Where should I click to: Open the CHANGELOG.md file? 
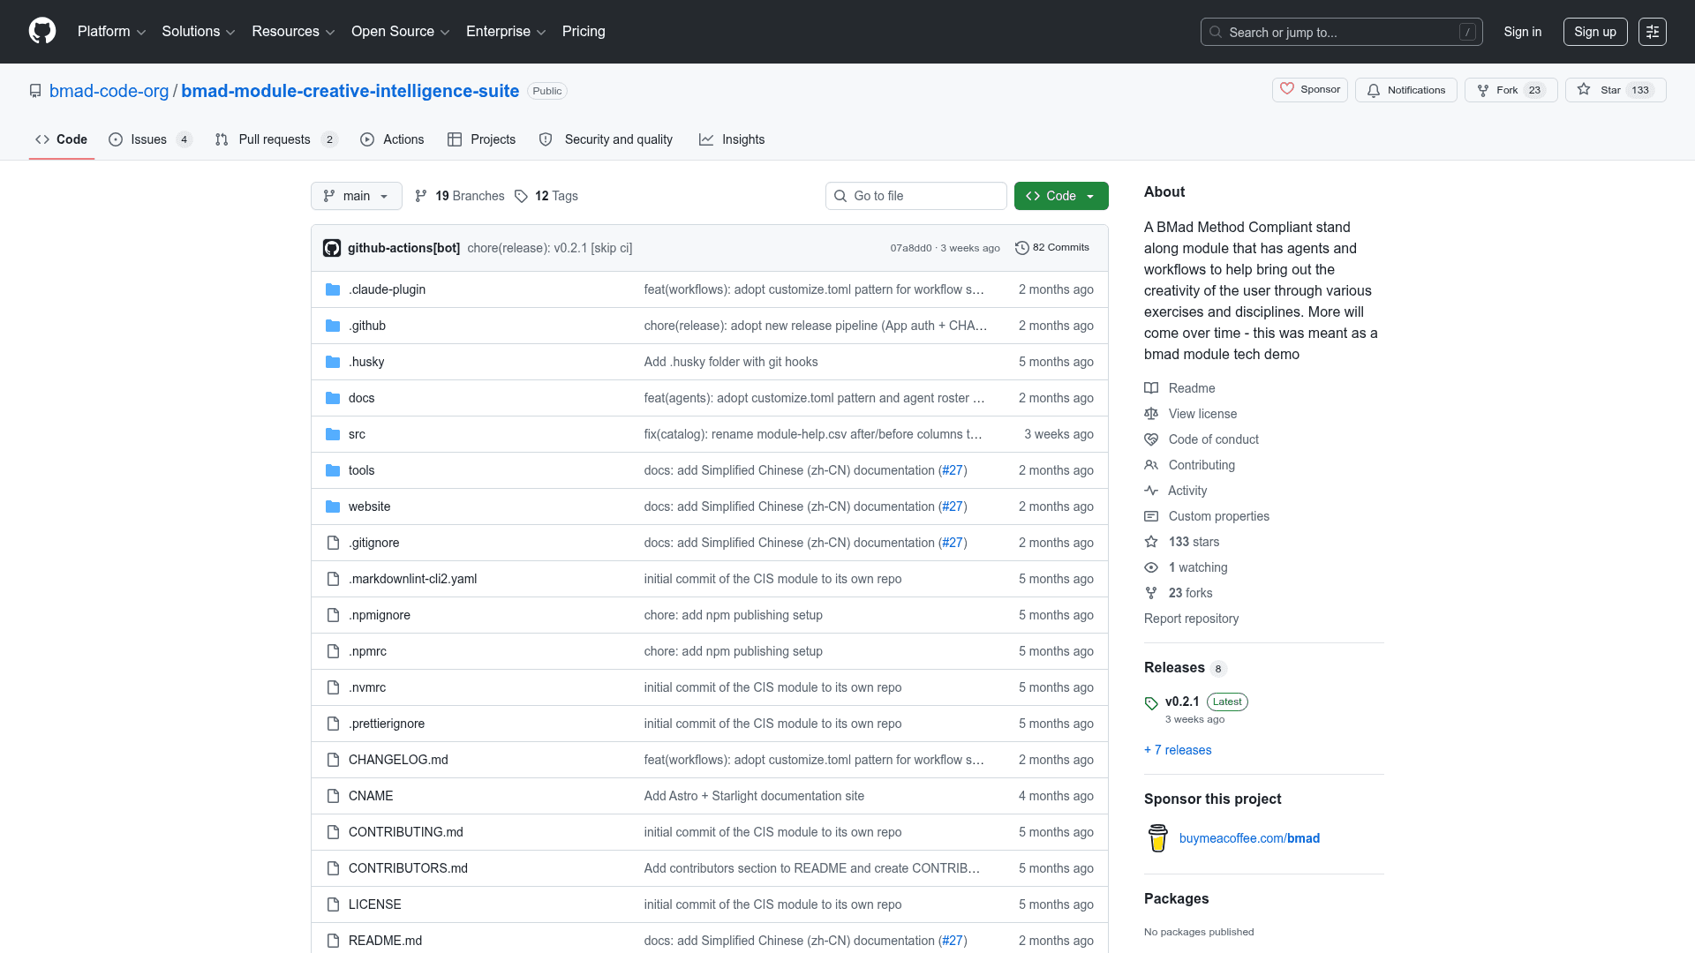[x=398, y=760]
